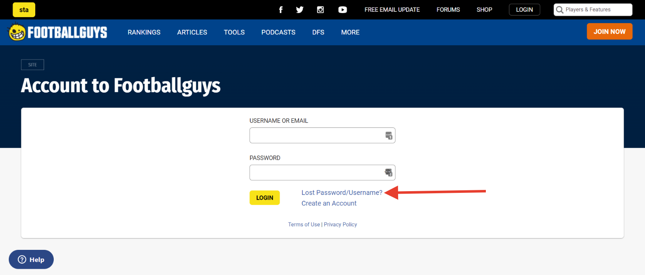Focus the Password field
Image resolution: width=645 pixels, height=275 pixels.
point(322,173)
